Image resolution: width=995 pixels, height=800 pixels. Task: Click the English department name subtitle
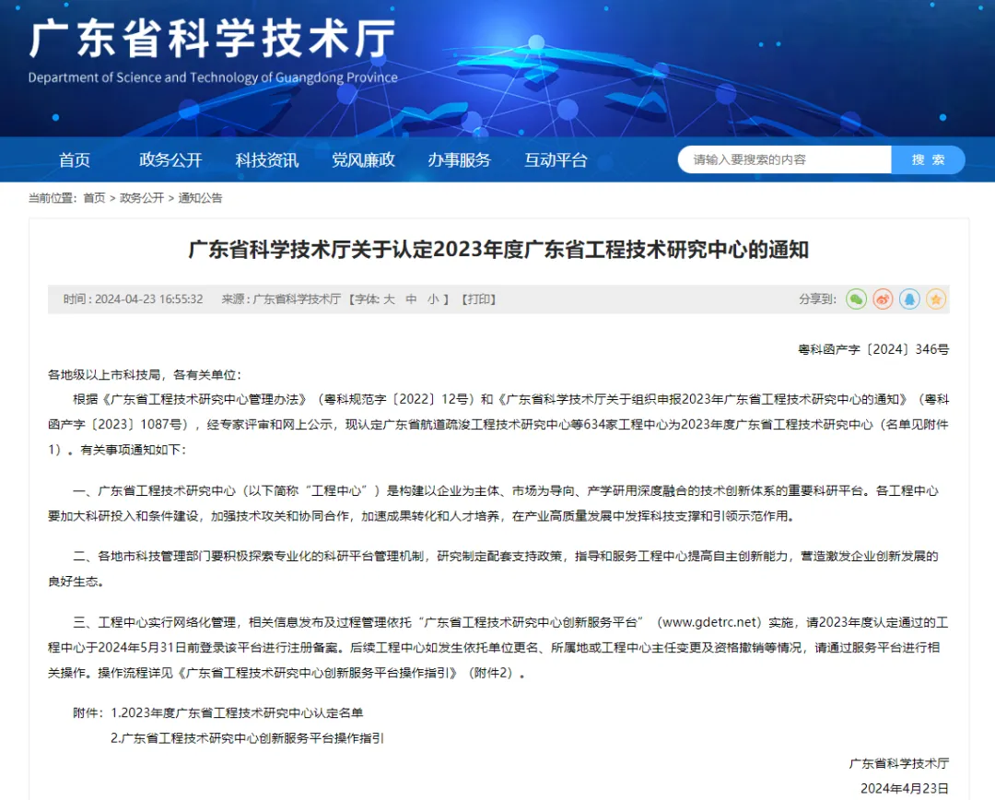pyautogui.click(x=213, y=77)
